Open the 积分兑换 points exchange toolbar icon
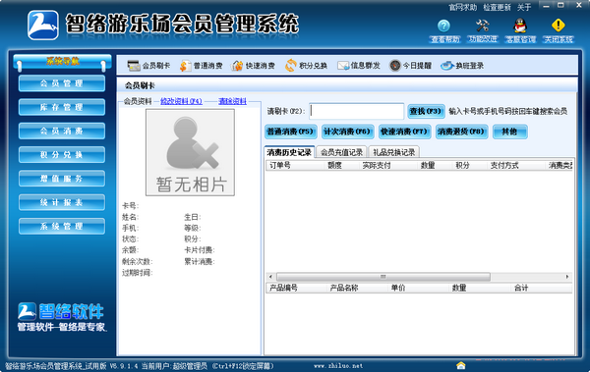This screenshot has height=372, width=590. pyautogui.click(x=290, y=66)
